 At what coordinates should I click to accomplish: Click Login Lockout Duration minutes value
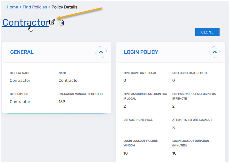point(175,153)
